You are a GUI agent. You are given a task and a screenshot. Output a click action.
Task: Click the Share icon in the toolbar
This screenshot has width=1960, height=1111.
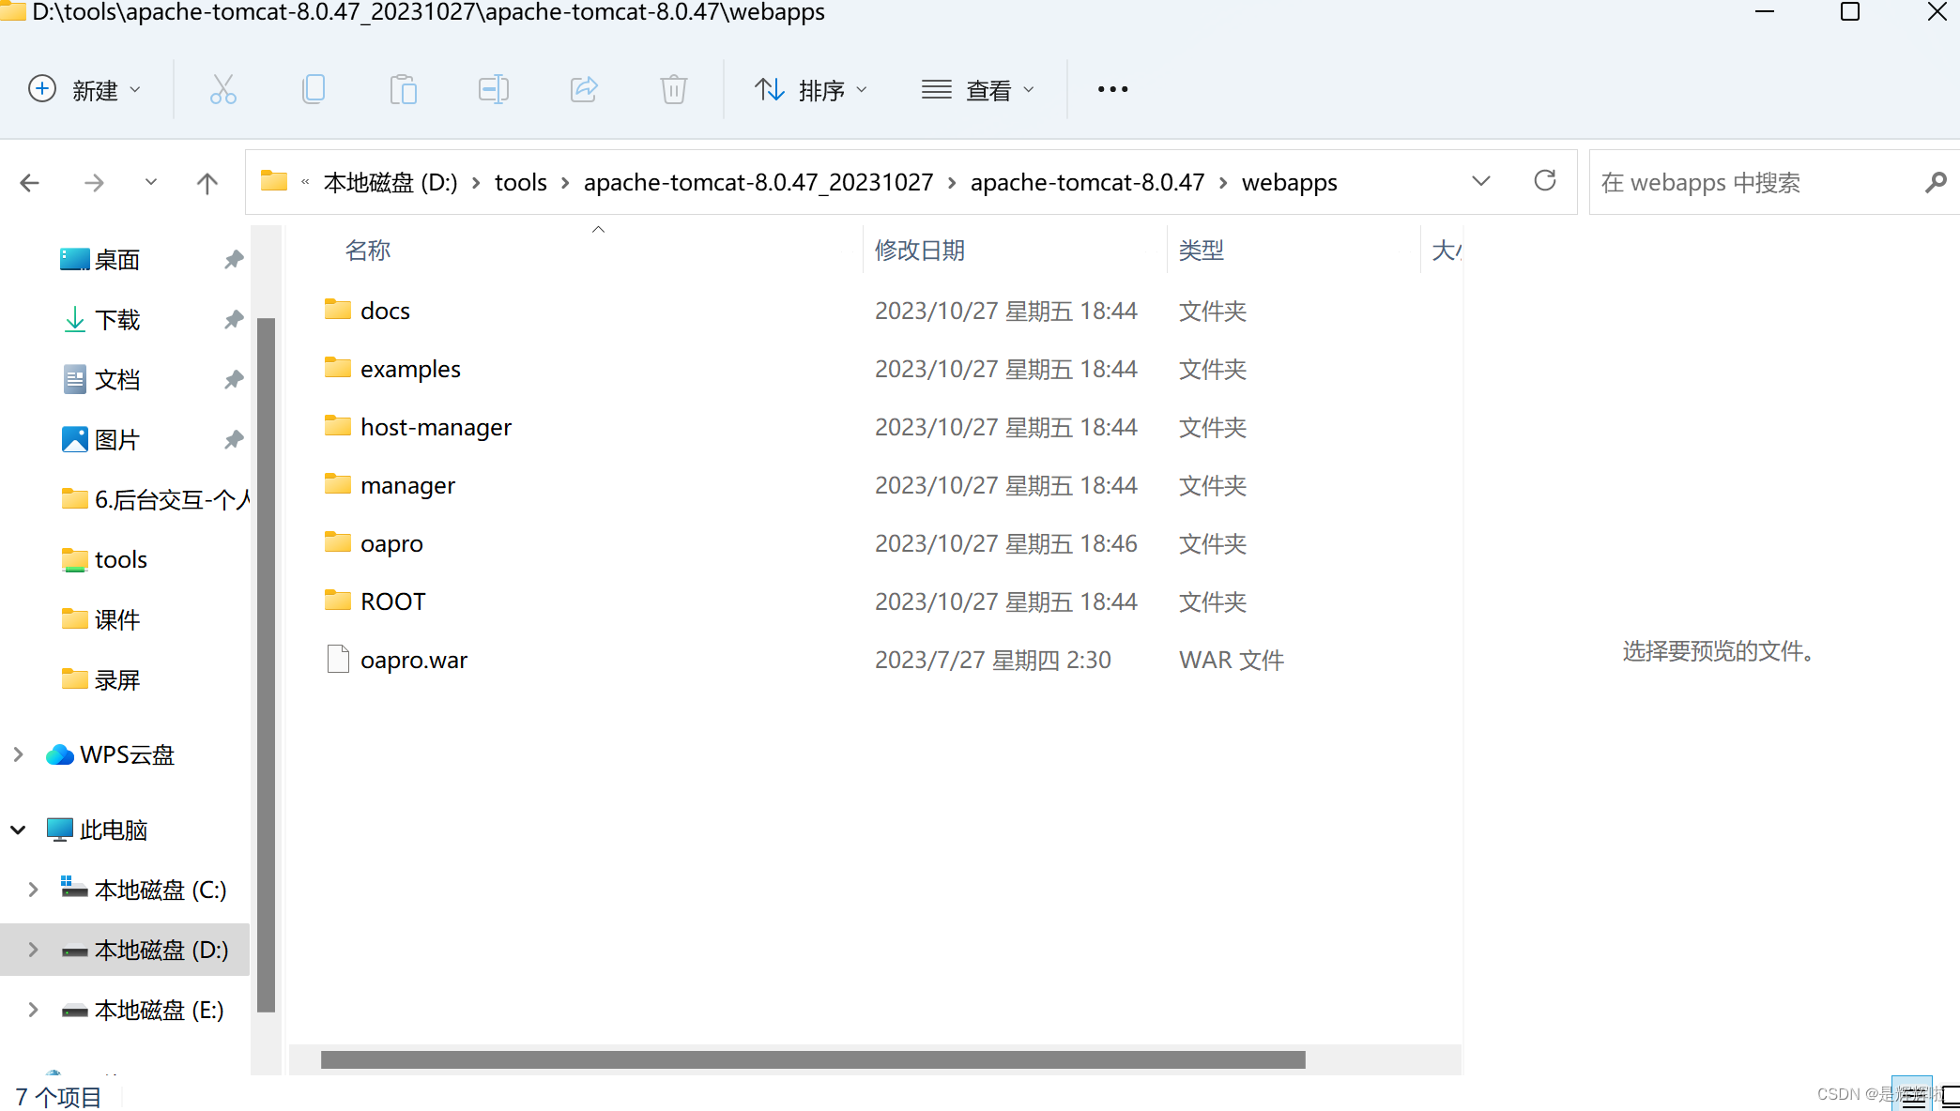point(584,89)
